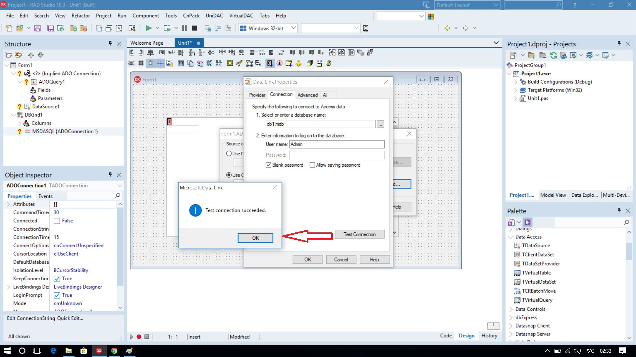Click the search icon in Object Inspector
Screen dimensions: 636x357
pyautogui.click(x=117, y=196)
